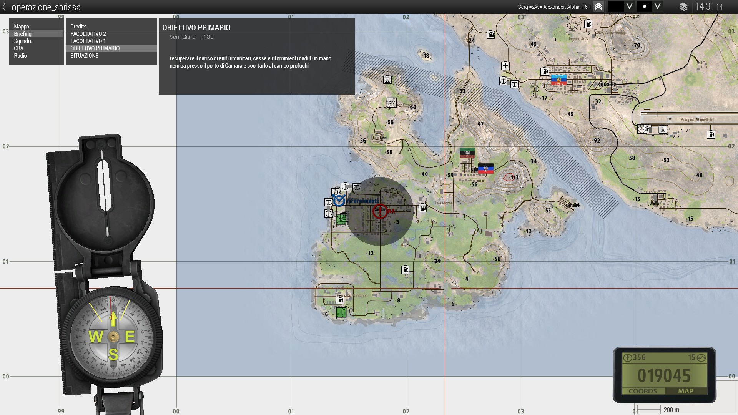The image size is (738, 415).
Task: Click the black marker color swatch
Action: click(x=616, y=7)
